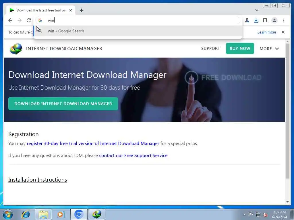Click the Download Internet Download Manager headline
The width and height of the screenshot is (294, 220).
tap(87, 75)
